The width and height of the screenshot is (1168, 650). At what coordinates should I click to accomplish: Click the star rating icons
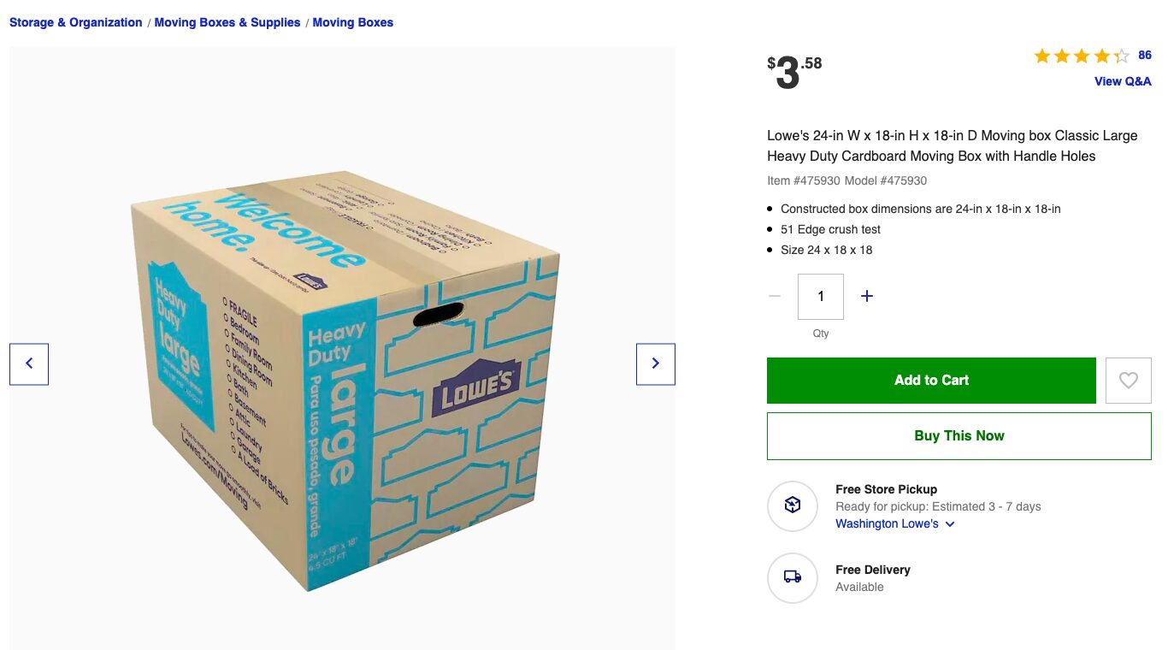pos(1081,56)
